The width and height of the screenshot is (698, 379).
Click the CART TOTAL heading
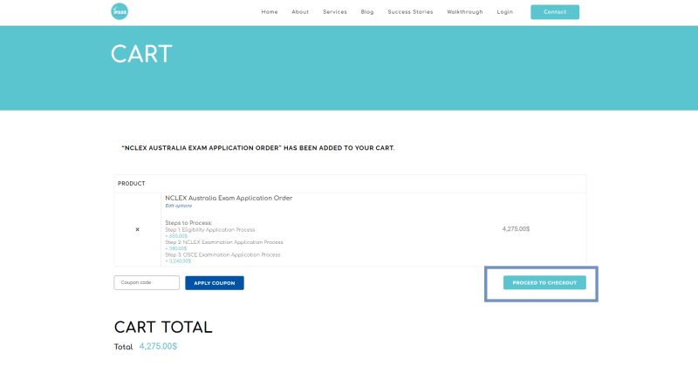tap(163, 328)
